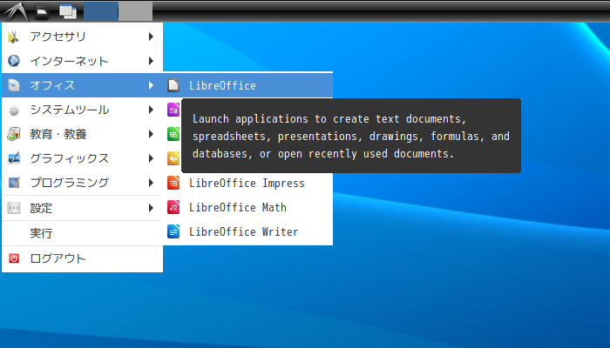Click the green LibreOffice Calc icon
The width and height of the screenshot is (610, 348).
[x=173, y=134]
